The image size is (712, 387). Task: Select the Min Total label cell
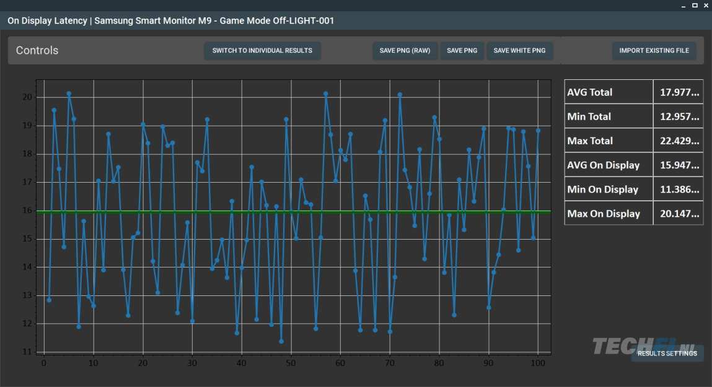pos(609,116)
